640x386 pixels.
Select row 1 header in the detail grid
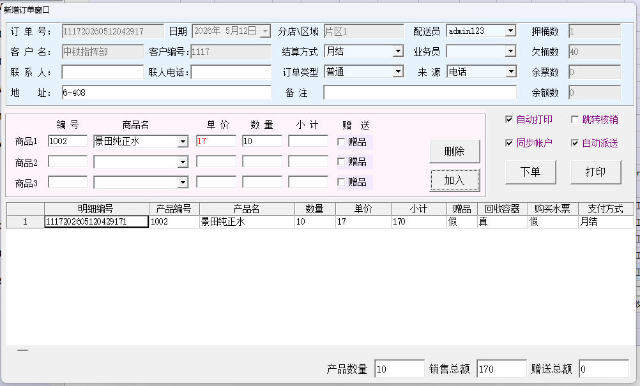(x=26, y=222)
